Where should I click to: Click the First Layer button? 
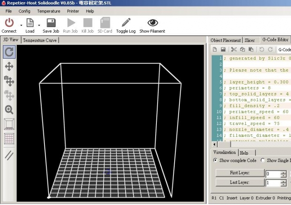click(240, 173)
